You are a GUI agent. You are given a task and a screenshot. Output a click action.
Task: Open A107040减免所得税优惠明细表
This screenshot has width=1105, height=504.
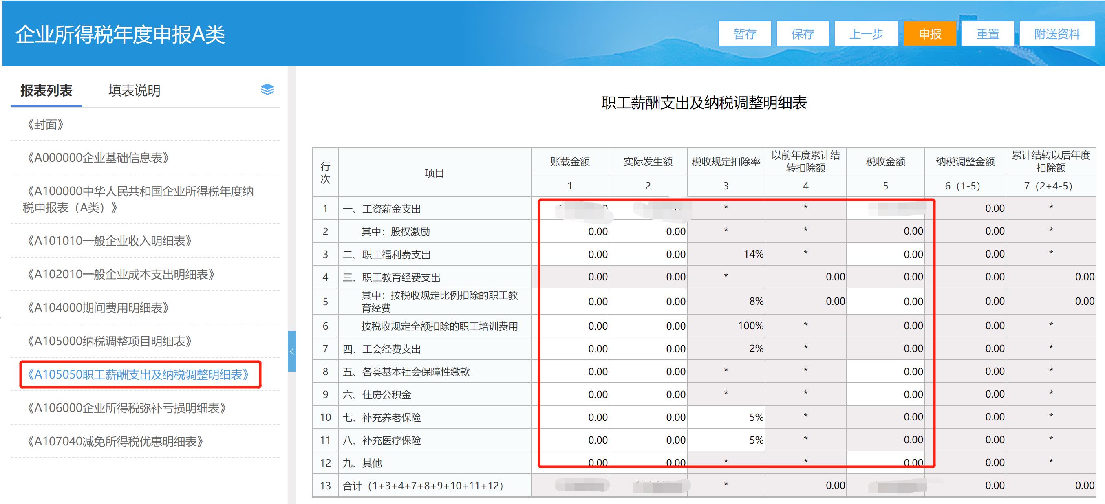[115, 441]
